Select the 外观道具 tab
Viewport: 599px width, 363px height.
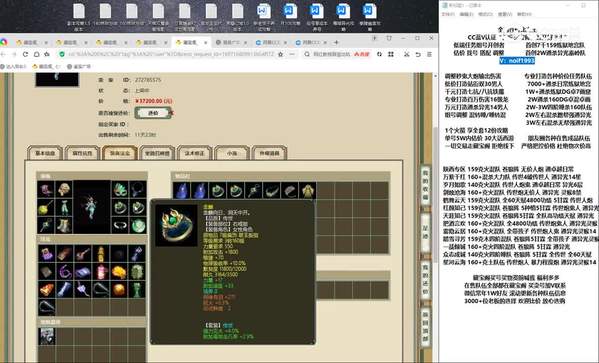click(269, 153)
